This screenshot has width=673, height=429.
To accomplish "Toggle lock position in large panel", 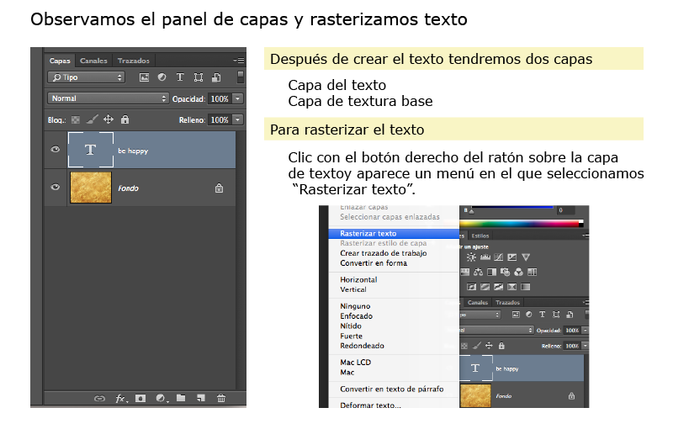I will pos(109,119).
